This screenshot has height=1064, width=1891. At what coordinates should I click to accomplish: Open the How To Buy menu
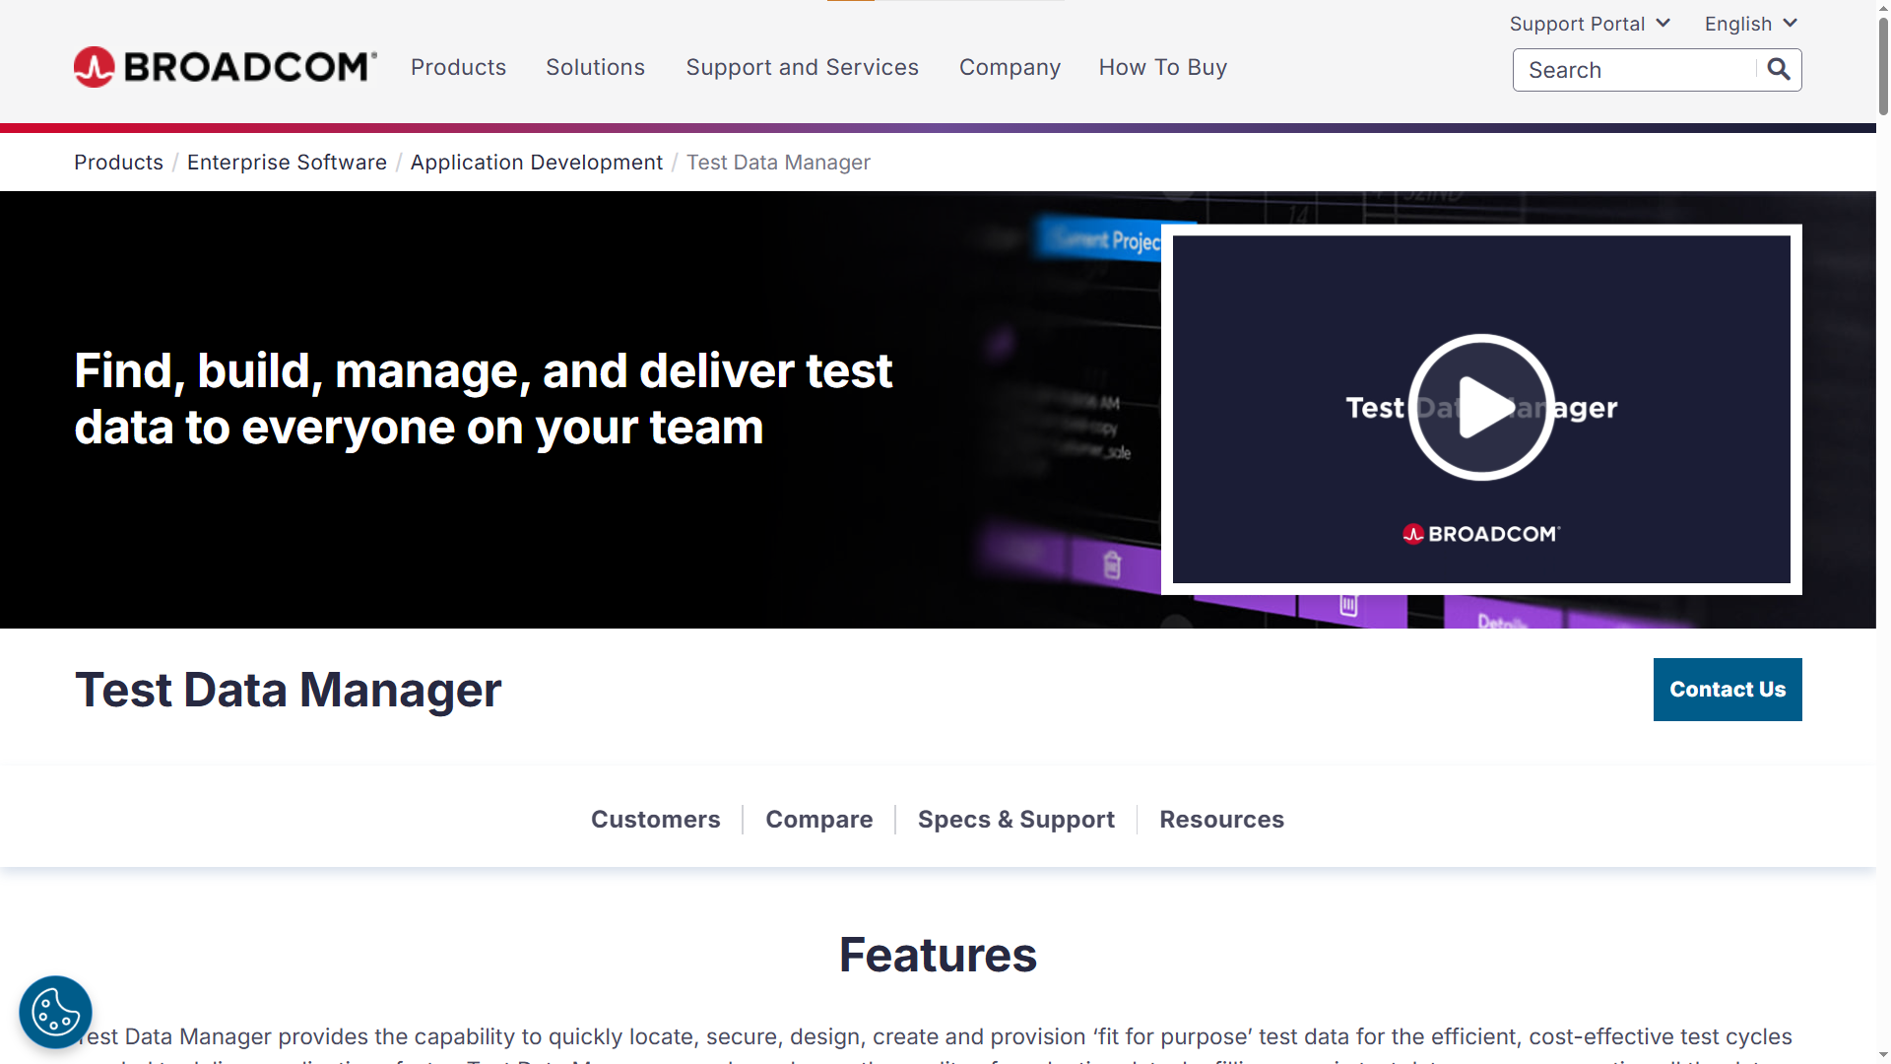(1162, 66)
